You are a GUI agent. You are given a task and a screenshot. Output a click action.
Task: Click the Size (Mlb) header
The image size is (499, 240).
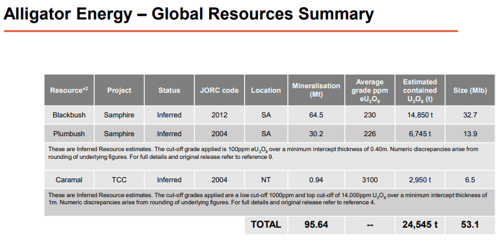click(470, 90)
